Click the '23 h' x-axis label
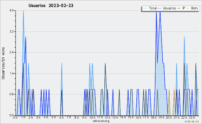202x124 pixels. [x=192, y=117]
